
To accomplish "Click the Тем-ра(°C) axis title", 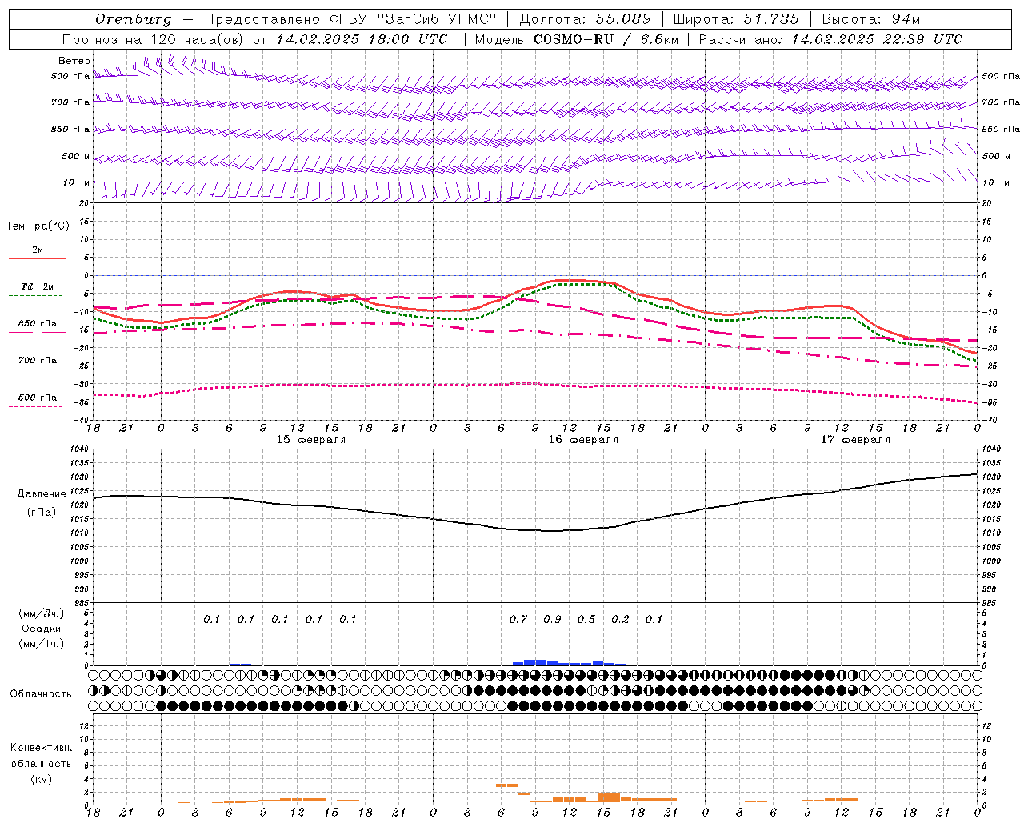I will [x=38, y=226].
